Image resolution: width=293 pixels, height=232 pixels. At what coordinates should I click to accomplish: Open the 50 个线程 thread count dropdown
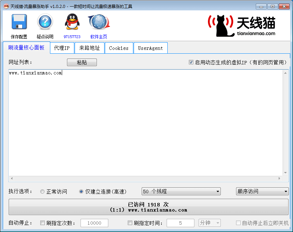tap(181, 191)
